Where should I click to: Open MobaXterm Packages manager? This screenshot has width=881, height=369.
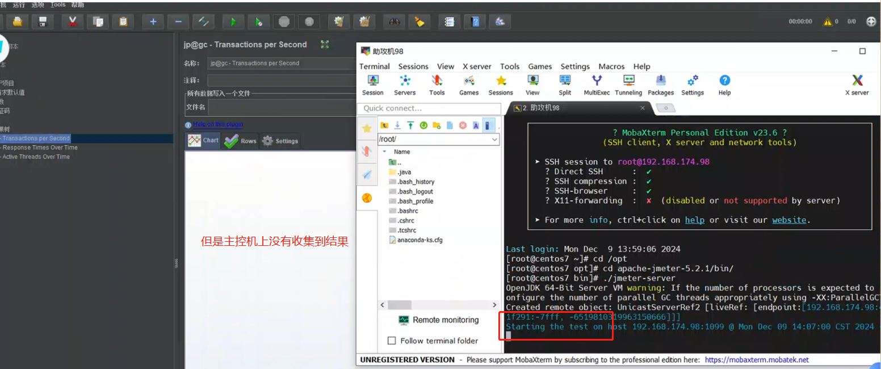(x=661, y=85)
